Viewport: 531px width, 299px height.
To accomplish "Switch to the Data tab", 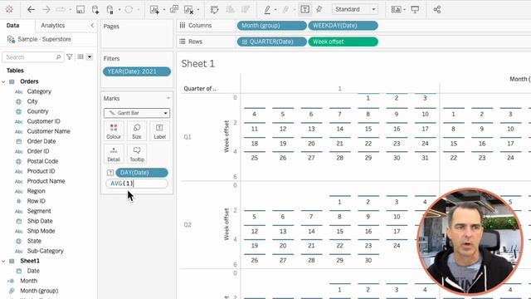I will (x=13, y=26).
